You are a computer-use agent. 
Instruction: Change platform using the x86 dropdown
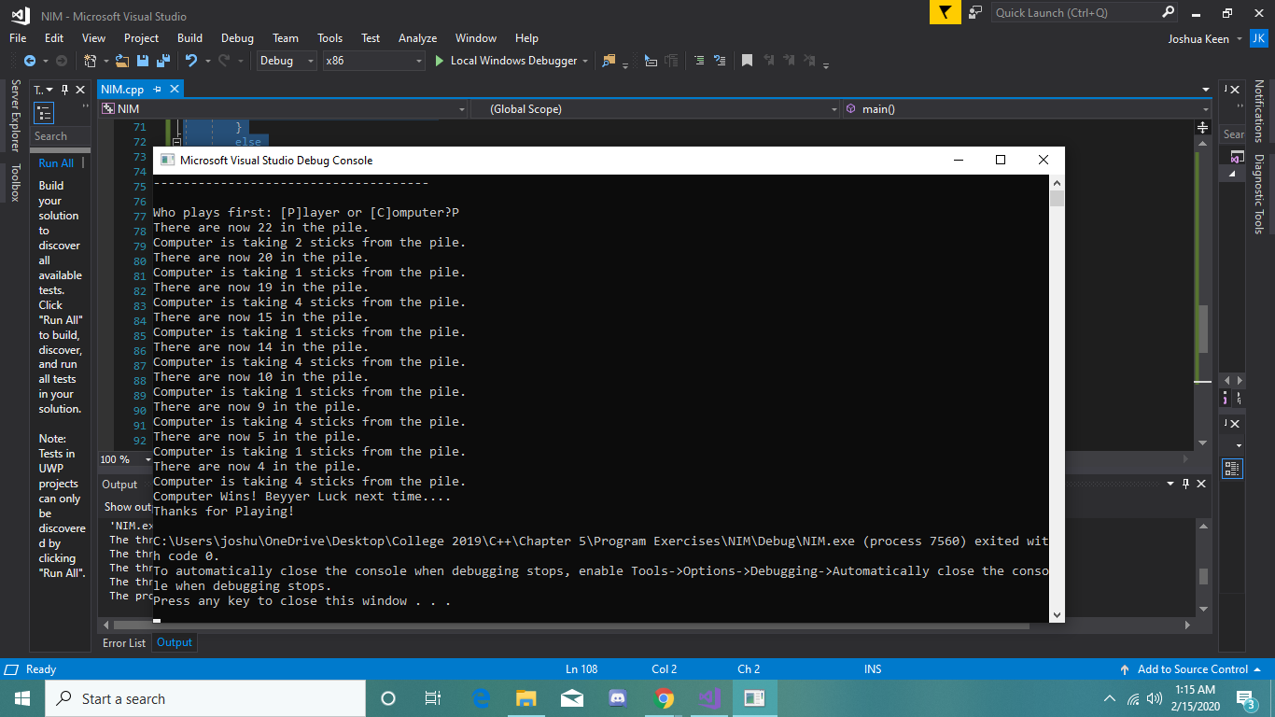coord(373,60)
